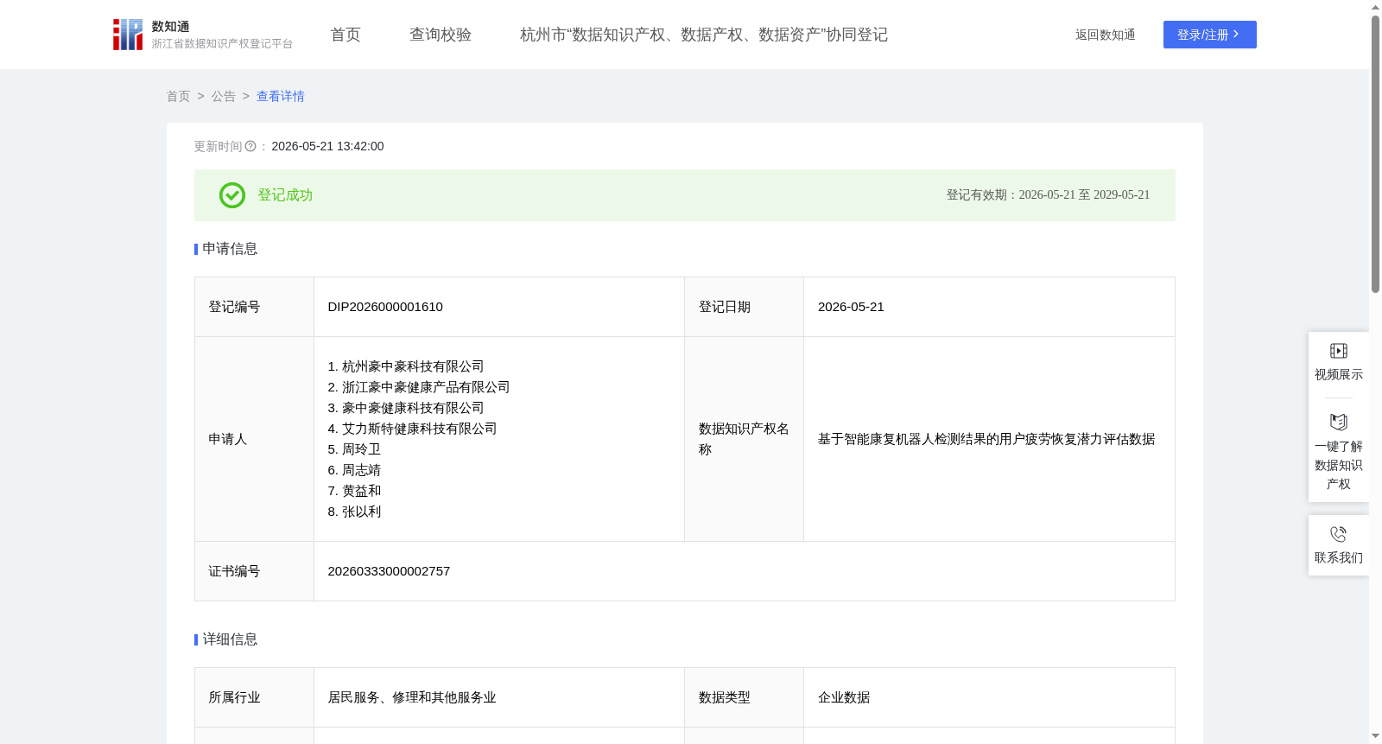Click the help icon beside 更新时间
1382x744 pixels.
click(x=250, y=147)
